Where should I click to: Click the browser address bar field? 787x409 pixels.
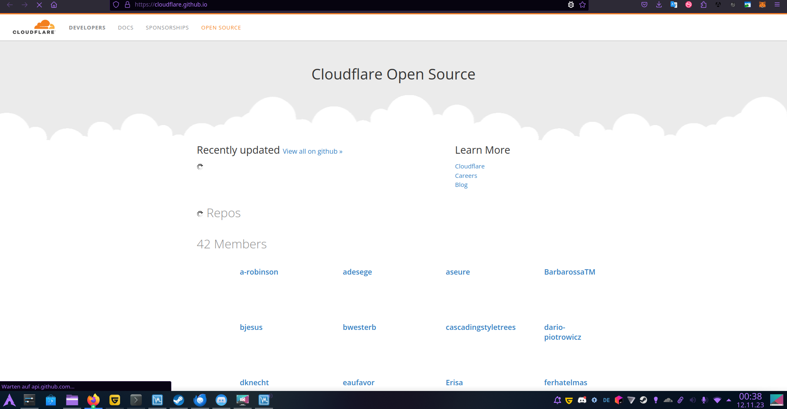(x=287, y=5)
